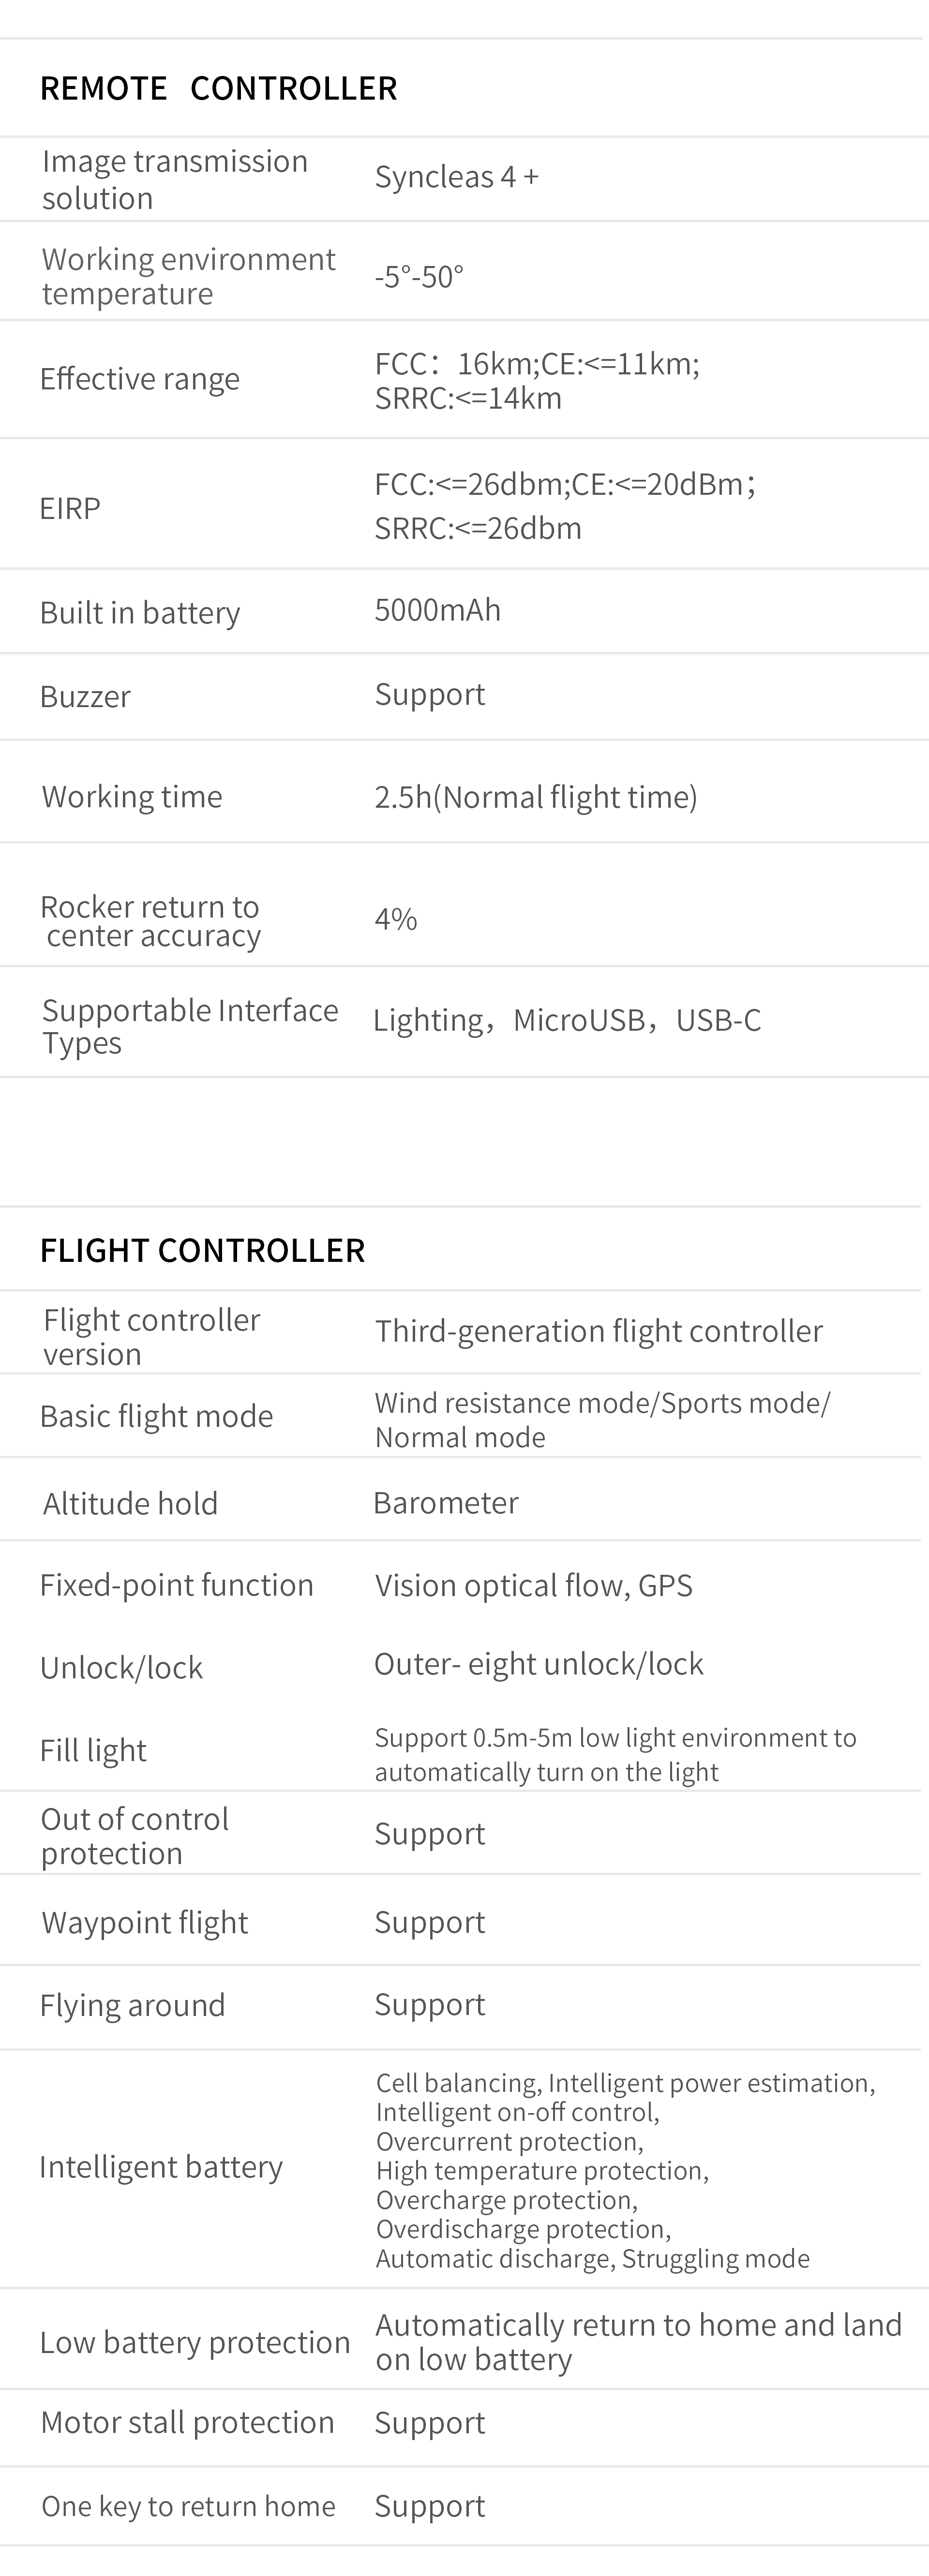
Task: Select the 4% rocker accuracy value
Action: [395, 919]
